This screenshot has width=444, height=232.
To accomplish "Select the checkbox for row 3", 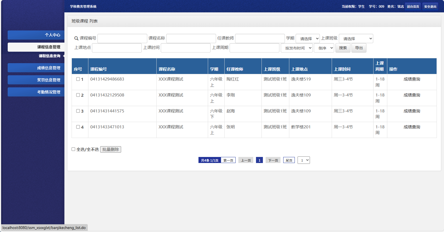I will [78, 111].
